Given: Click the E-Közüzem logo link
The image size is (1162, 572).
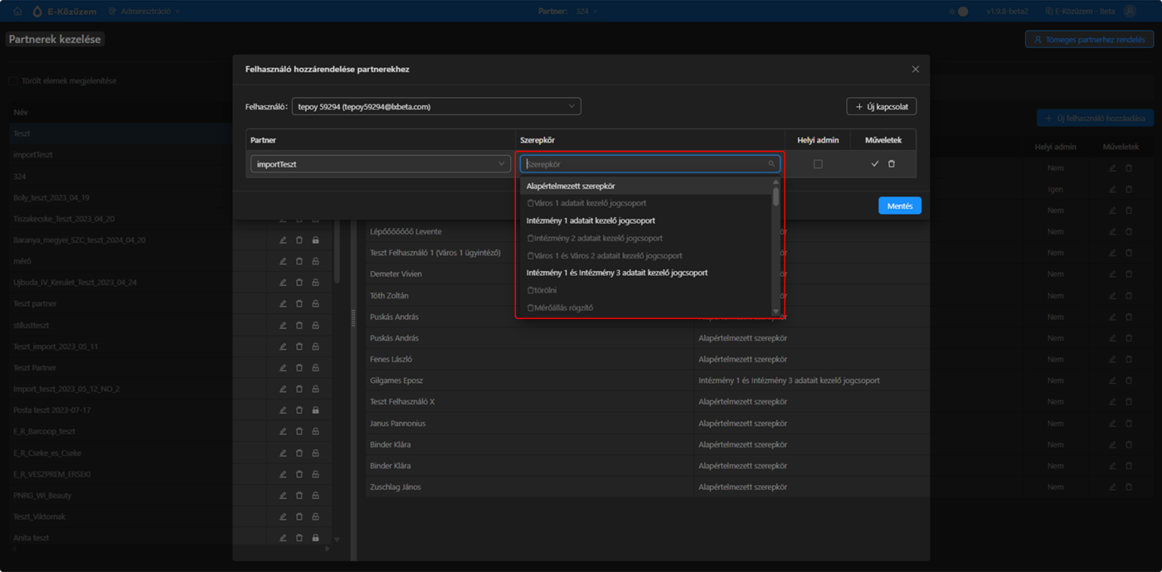Looking at the screenshot, I should click(x=64, y=11).
